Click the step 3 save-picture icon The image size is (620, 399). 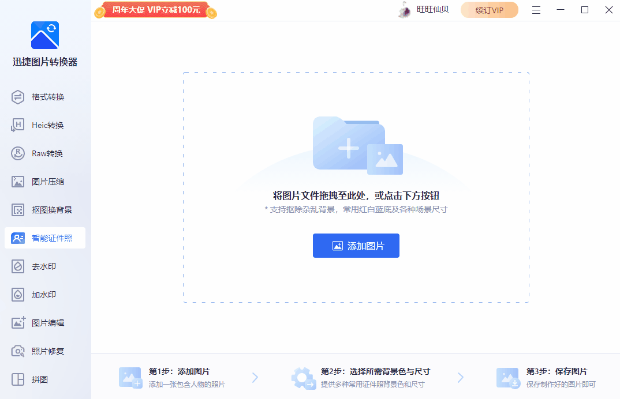pyautogui.click(x=508, y=378)
